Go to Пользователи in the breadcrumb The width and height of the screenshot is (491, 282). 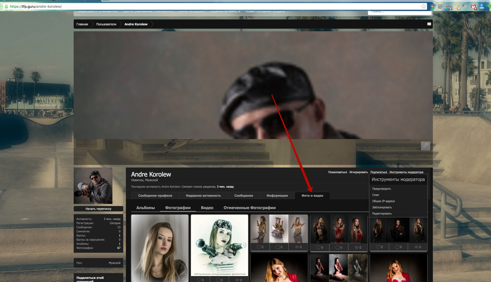106,24
